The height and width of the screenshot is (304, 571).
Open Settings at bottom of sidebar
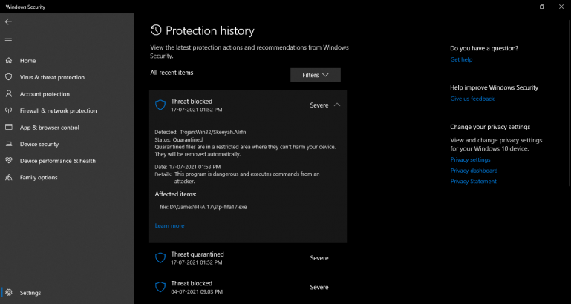[30, 293]
